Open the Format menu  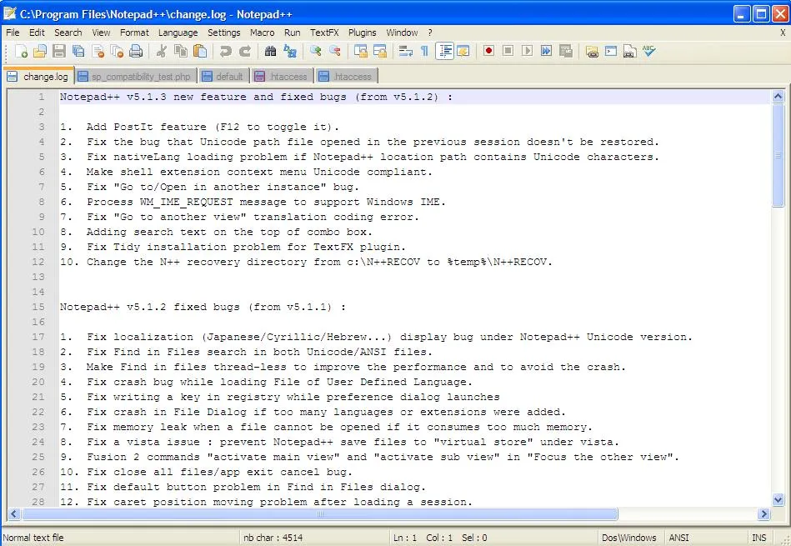134,33
